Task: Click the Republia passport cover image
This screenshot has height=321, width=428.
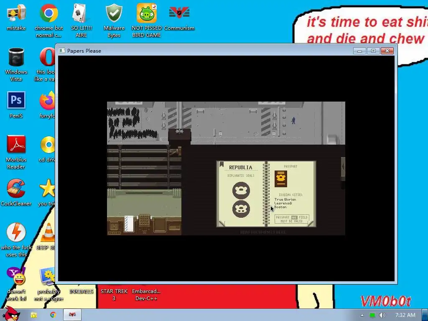Action: coord(280,179)
